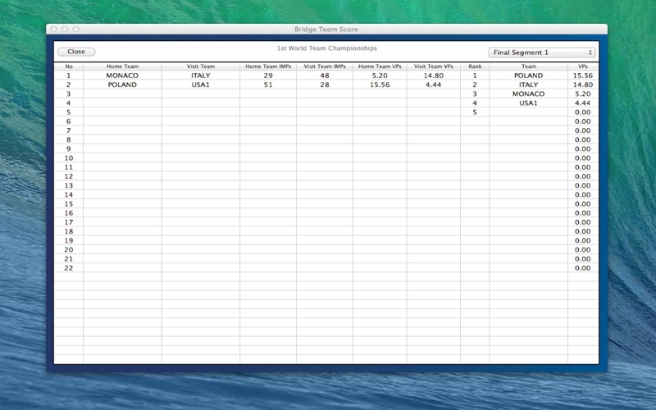Viewport: 656px width, 410px height.
Task: Click the Bridge Team Score window title bar
Action: [x=326, y=29]
